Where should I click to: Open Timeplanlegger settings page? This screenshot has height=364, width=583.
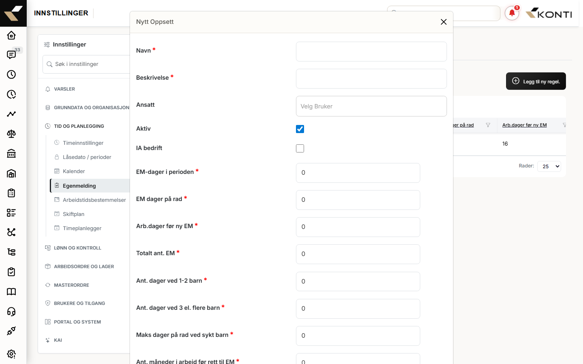point(82,228)
